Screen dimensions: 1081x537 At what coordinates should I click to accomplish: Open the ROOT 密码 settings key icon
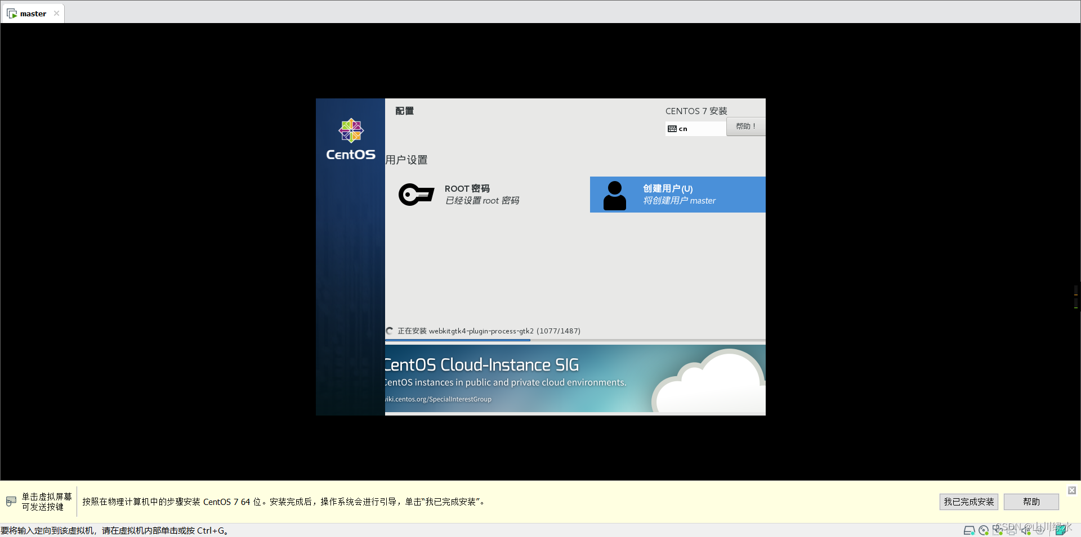416,195
